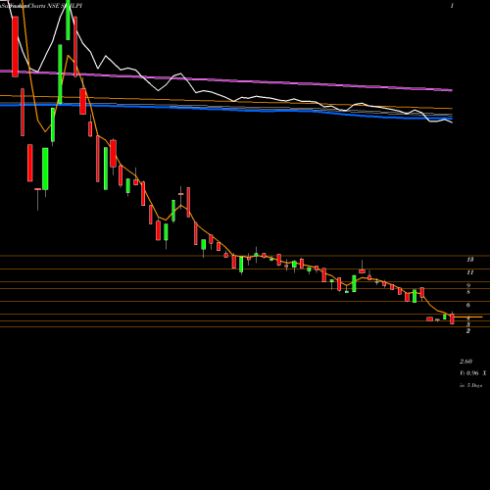
Task: Click the price label 11
Action: click(470, 272)
